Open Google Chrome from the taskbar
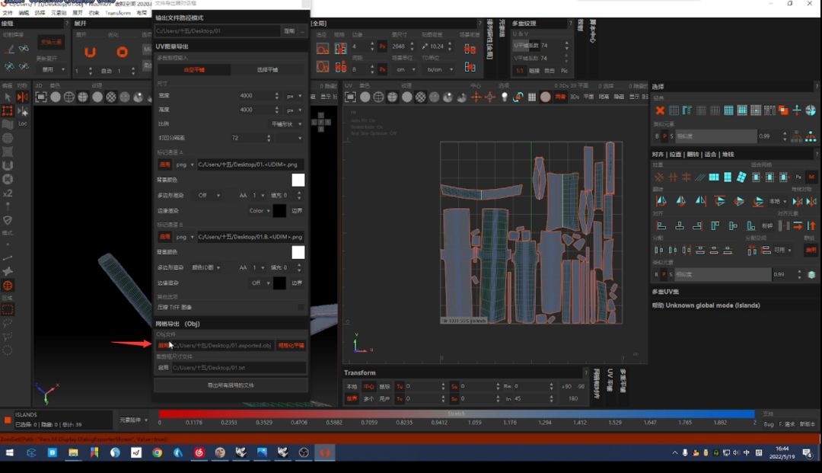This screenshot has height=473, width=822. click(x=158, y=452)
